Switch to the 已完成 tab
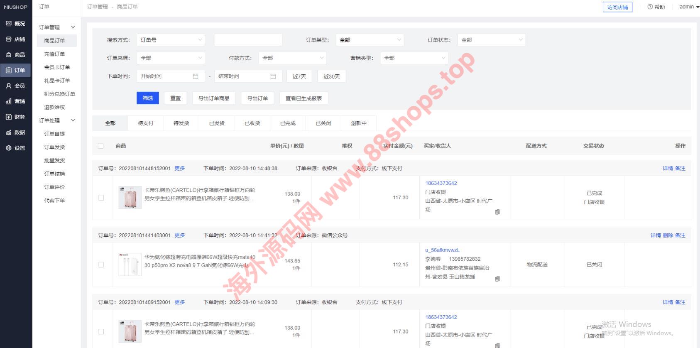Image resolution: width=700 pixels, height=348 pixels. click(288, 123)
